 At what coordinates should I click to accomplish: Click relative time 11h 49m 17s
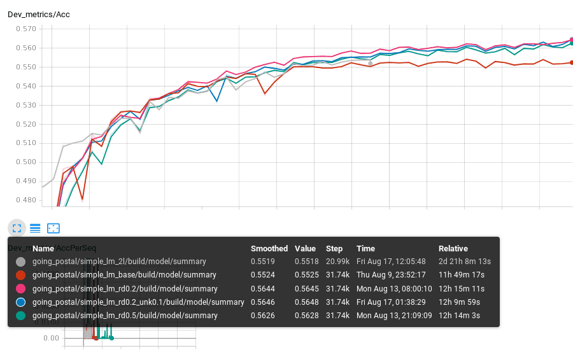(x=462, y=275)
